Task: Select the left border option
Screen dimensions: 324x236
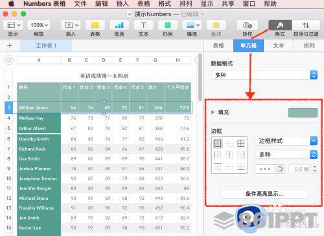Action: coord(218,155)
